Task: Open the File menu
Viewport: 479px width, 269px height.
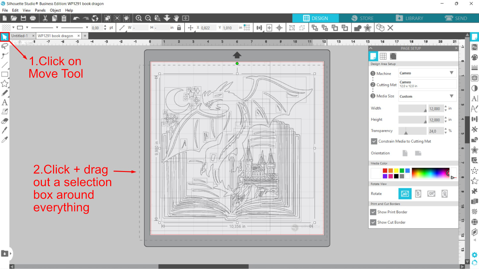Action: (5, 10)
